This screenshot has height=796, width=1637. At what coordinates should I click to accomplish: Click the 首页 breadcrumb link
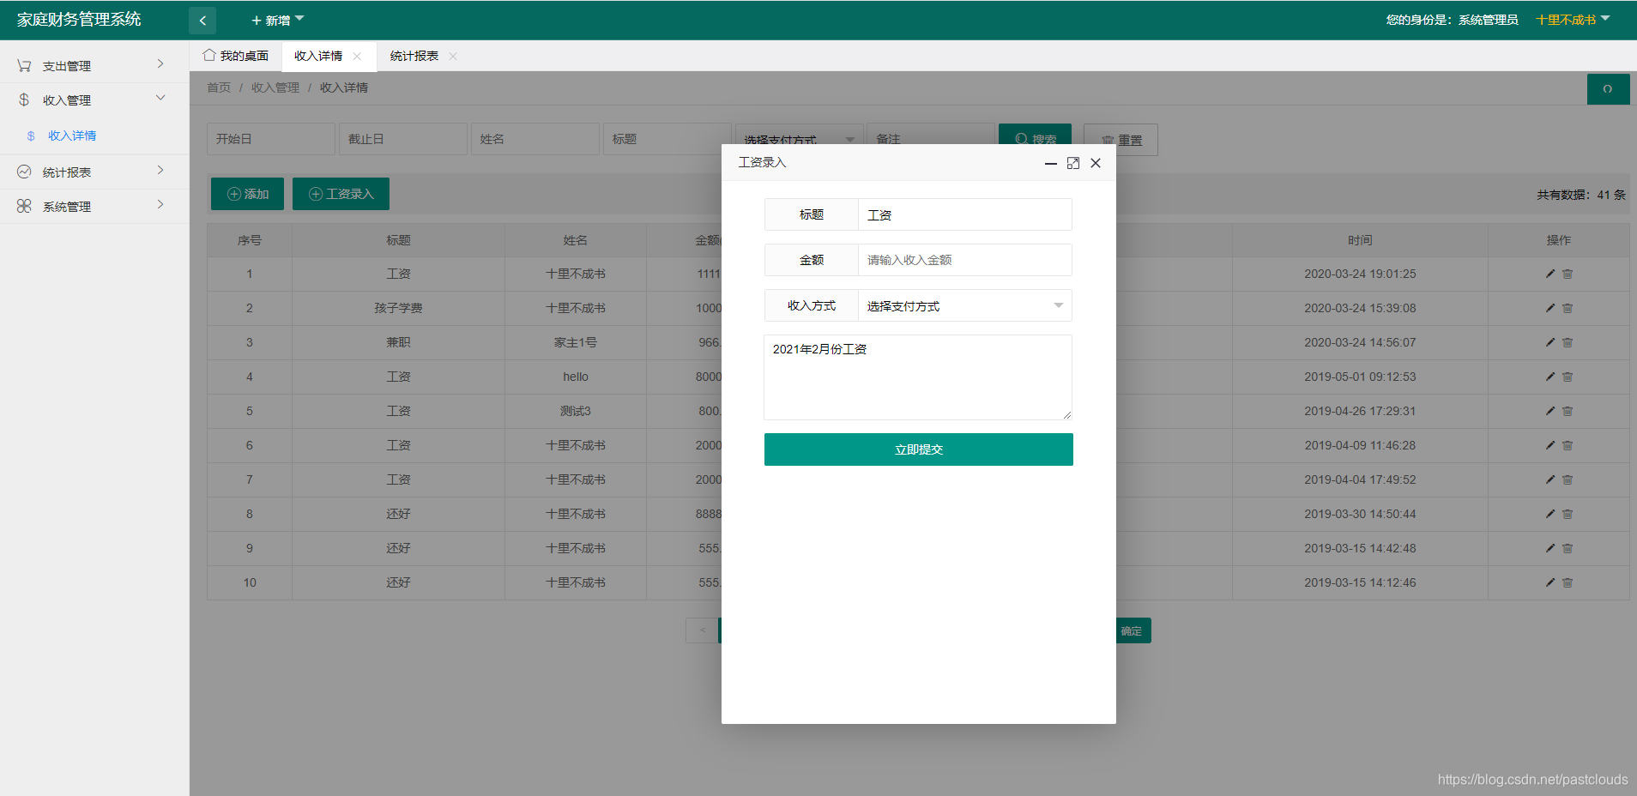[x=219, y=87]
